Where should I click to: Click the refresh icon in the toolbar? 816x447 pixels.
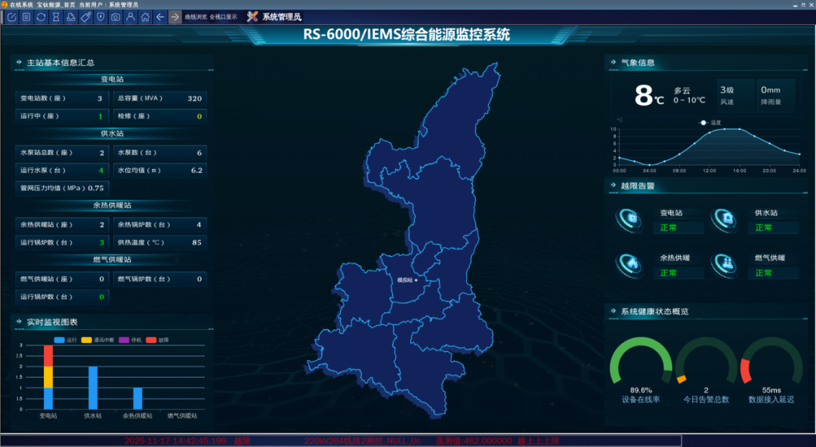pyautogui.click(x=41, y=17)
